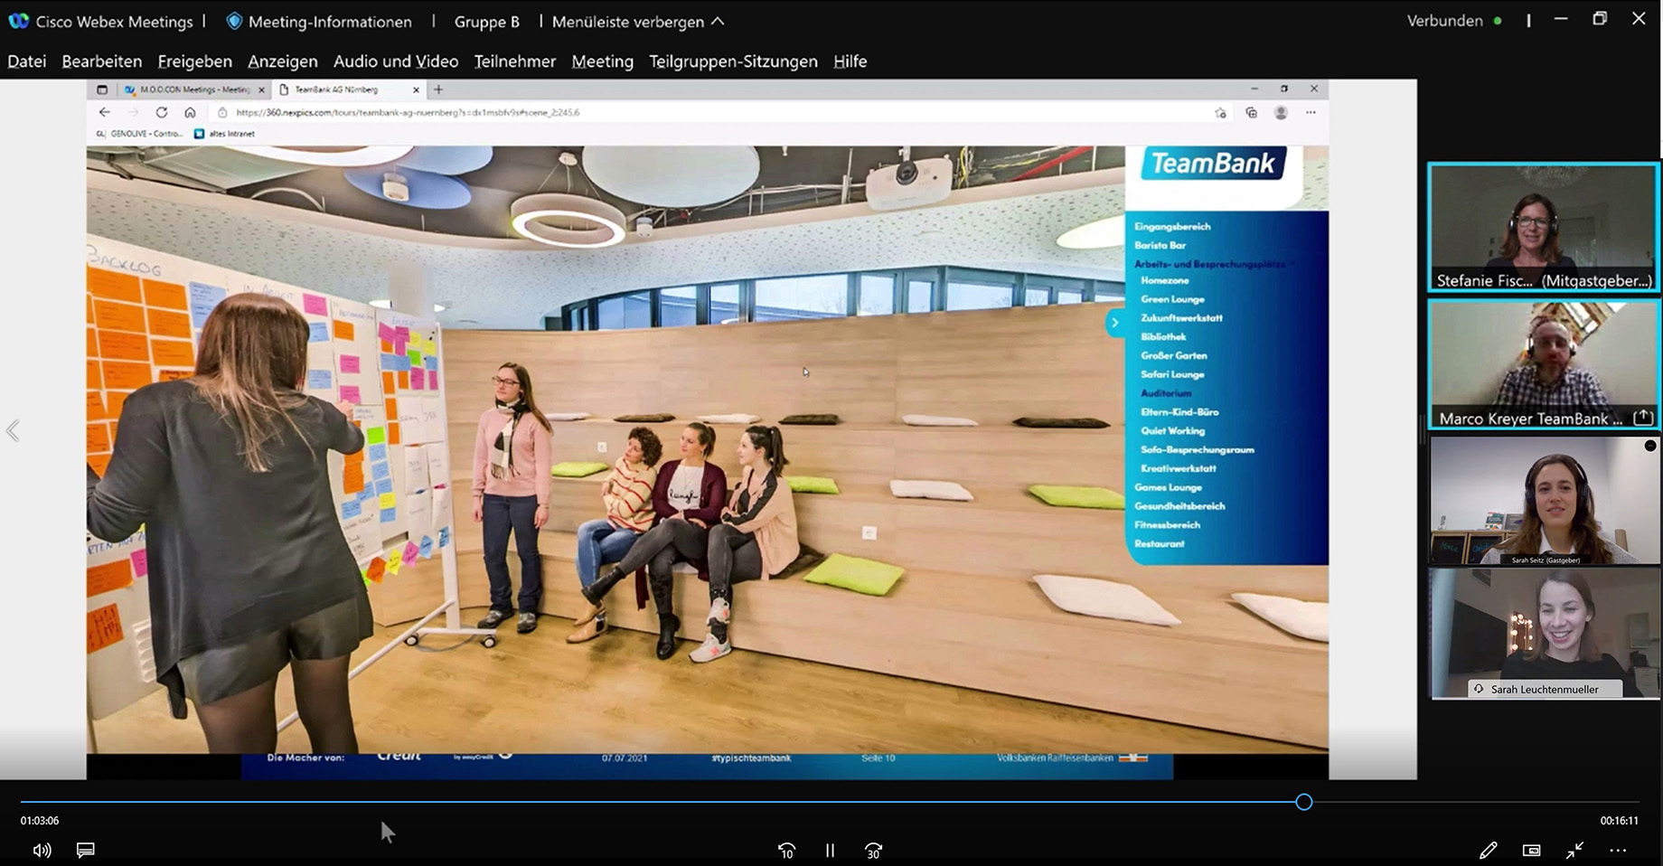Switch to M.O.O.CON Meetings browser tab
The width and height of the screenshot is (1663, 866).
click(193, 89)
